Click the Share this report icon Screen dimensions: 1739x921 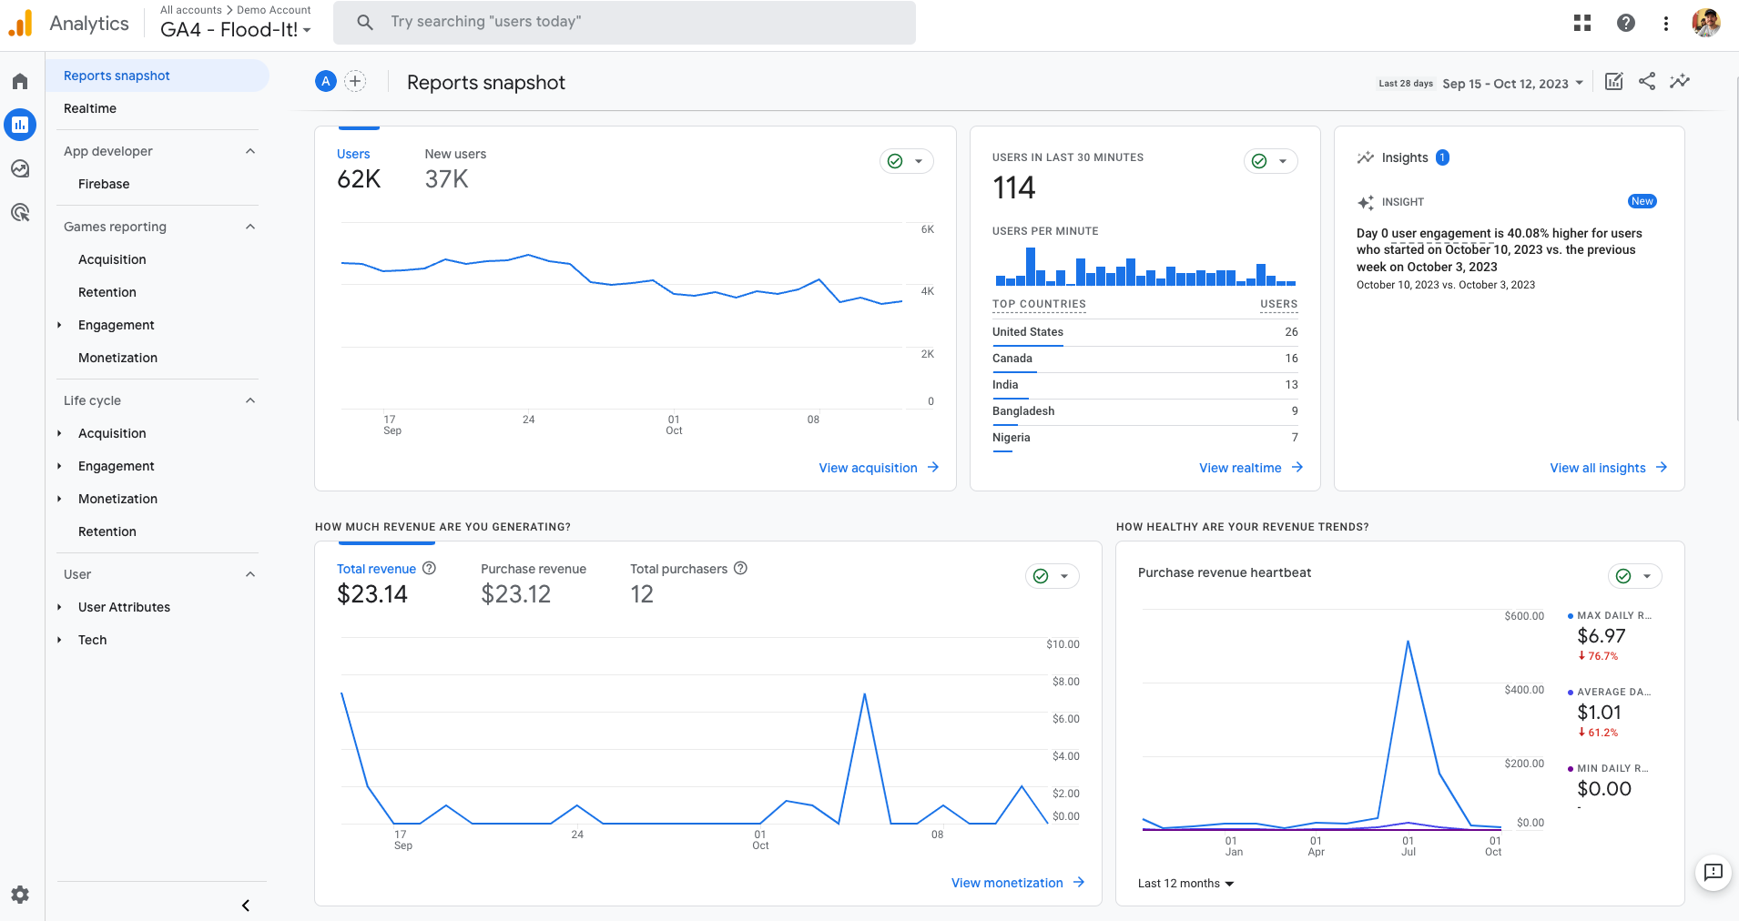click(x=1647, y=82)
